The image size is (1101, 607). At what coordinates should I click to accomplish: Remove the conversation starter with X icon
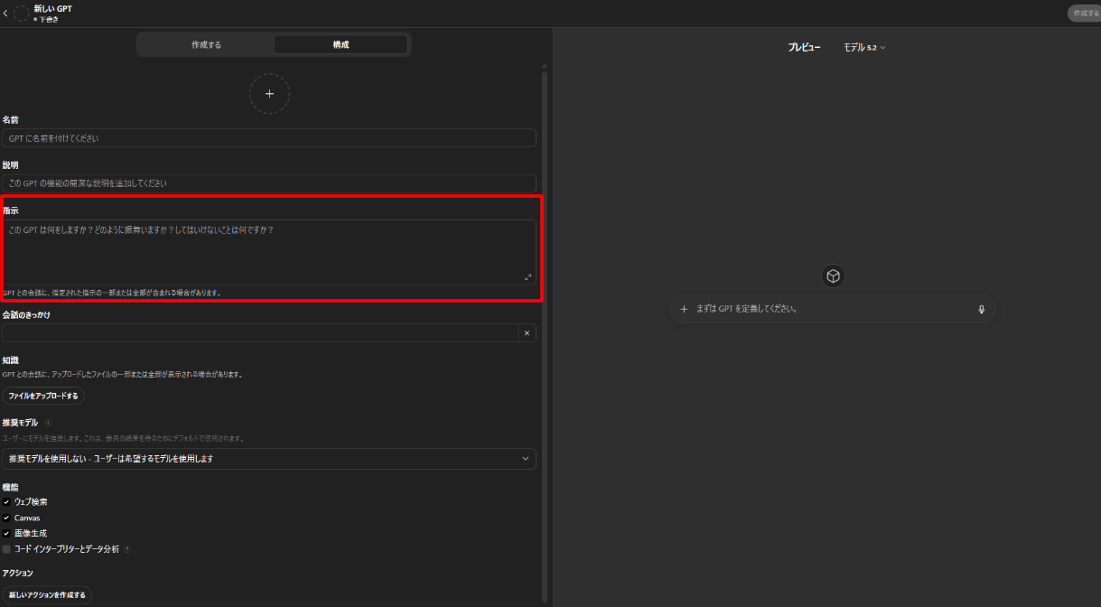(527, 333)
